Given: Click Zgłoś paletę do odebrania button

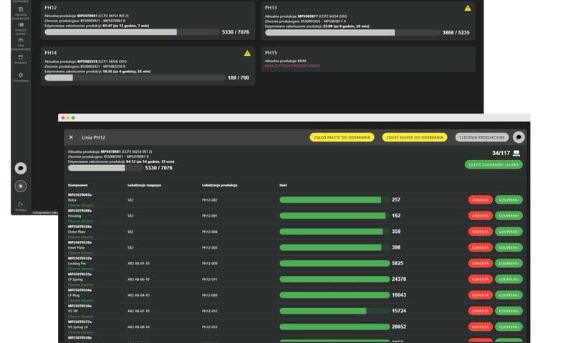Looking at the screenshot, I should pos(342,136).
